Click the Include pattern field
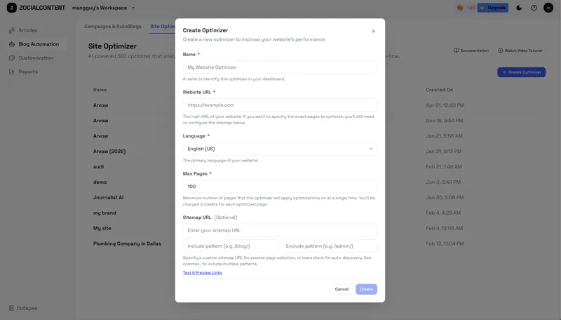 (231, 246)
